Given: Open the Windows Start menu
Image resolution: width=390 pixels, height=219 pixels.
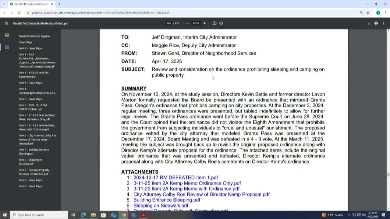Looking at the screenshot, I should point(5,215).
